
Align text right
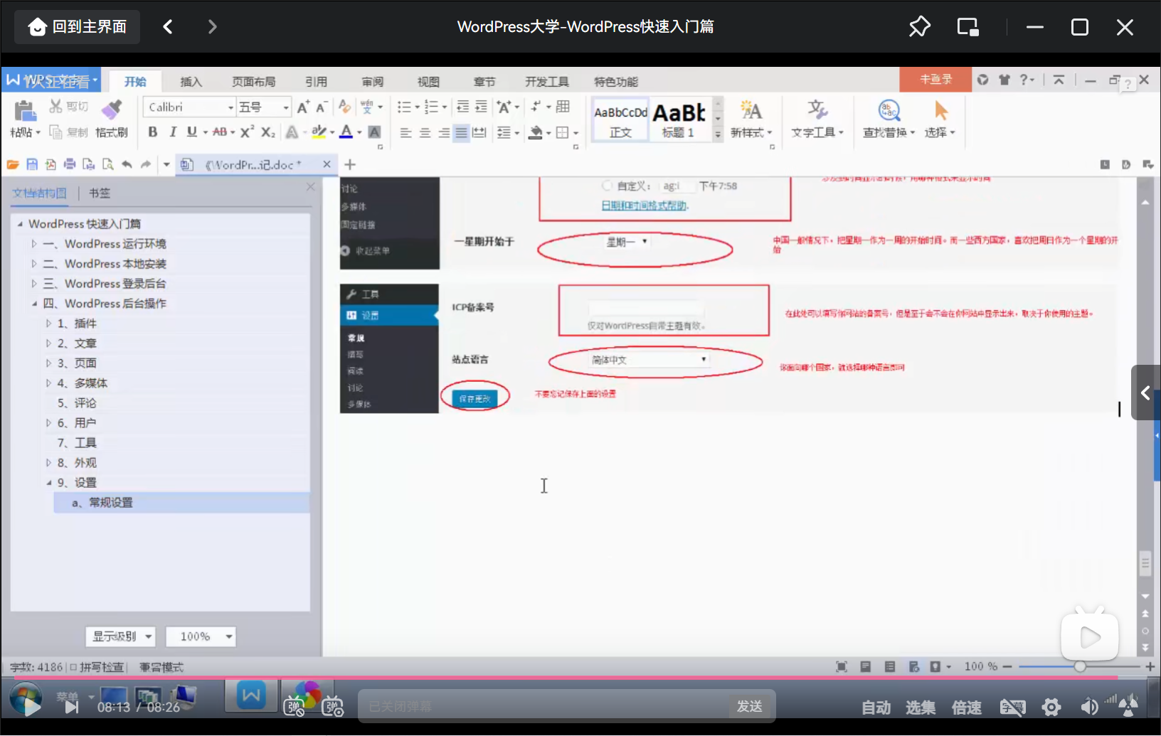(444, 132)
